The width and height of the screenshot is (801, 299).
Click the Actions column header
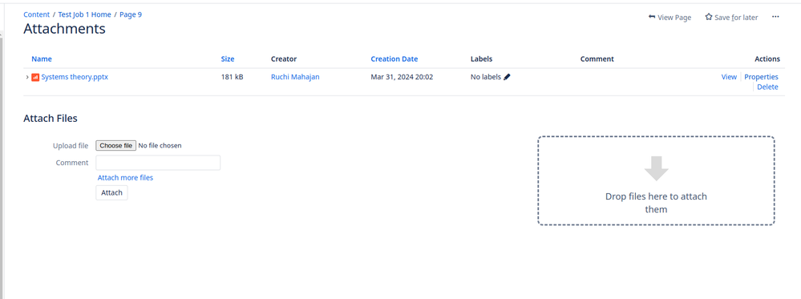point(767,59)
